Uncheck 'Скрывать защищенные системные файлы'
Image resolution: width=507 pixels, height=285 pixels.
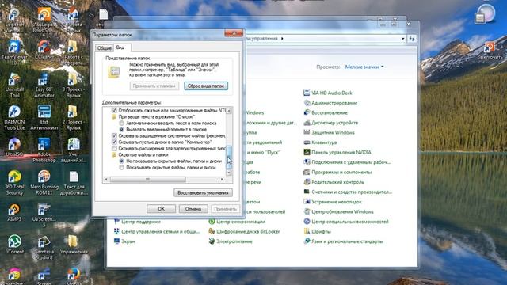tap(114, 135)
